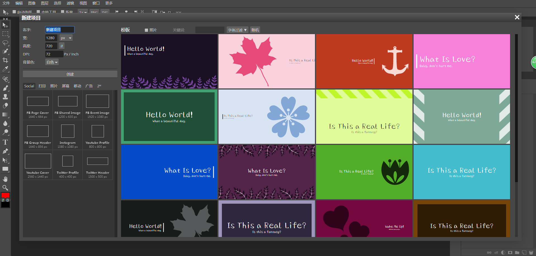Toggle the 距离 checkbox in options bar

pyautogui.click(x=63, y=12)
